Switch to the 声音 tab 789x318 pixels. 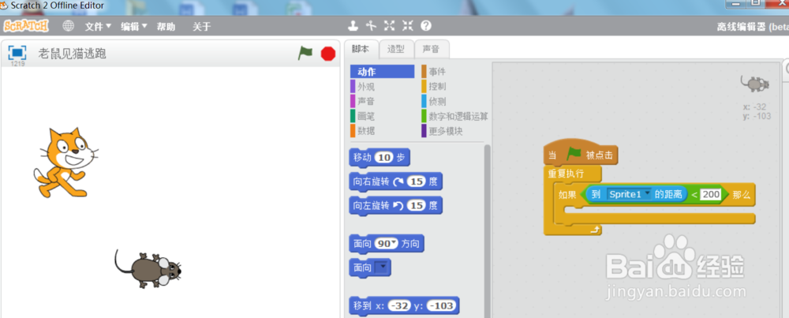pyautogui.click(x=431, y=49)
